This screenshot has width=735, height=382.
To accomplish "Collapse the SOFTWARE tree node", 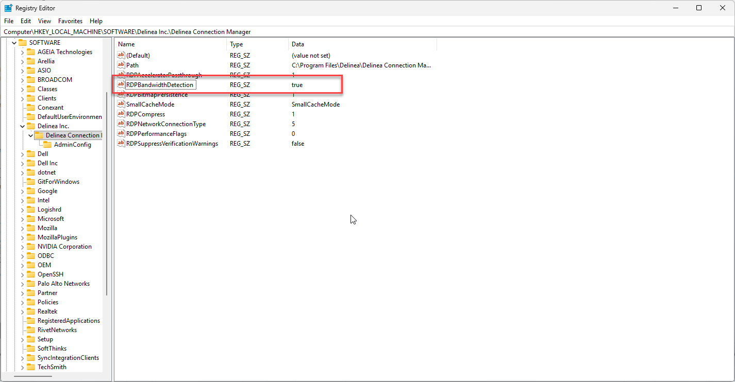I will (x=14, y=43).
